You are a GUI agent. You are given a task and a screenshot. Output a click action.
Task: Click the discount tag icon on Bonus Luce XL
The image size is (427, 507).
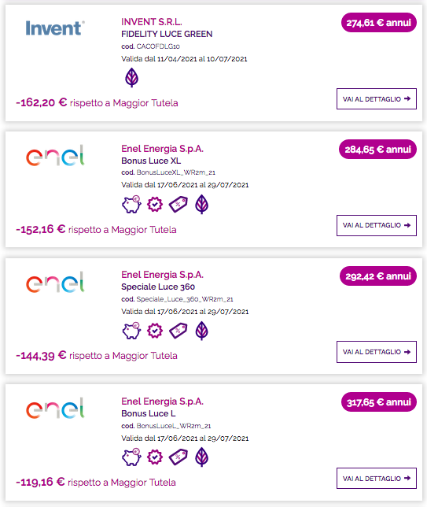pos(179,205)
